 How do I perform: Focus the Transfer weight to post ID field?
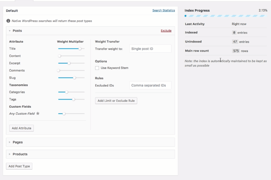point(150,49)
